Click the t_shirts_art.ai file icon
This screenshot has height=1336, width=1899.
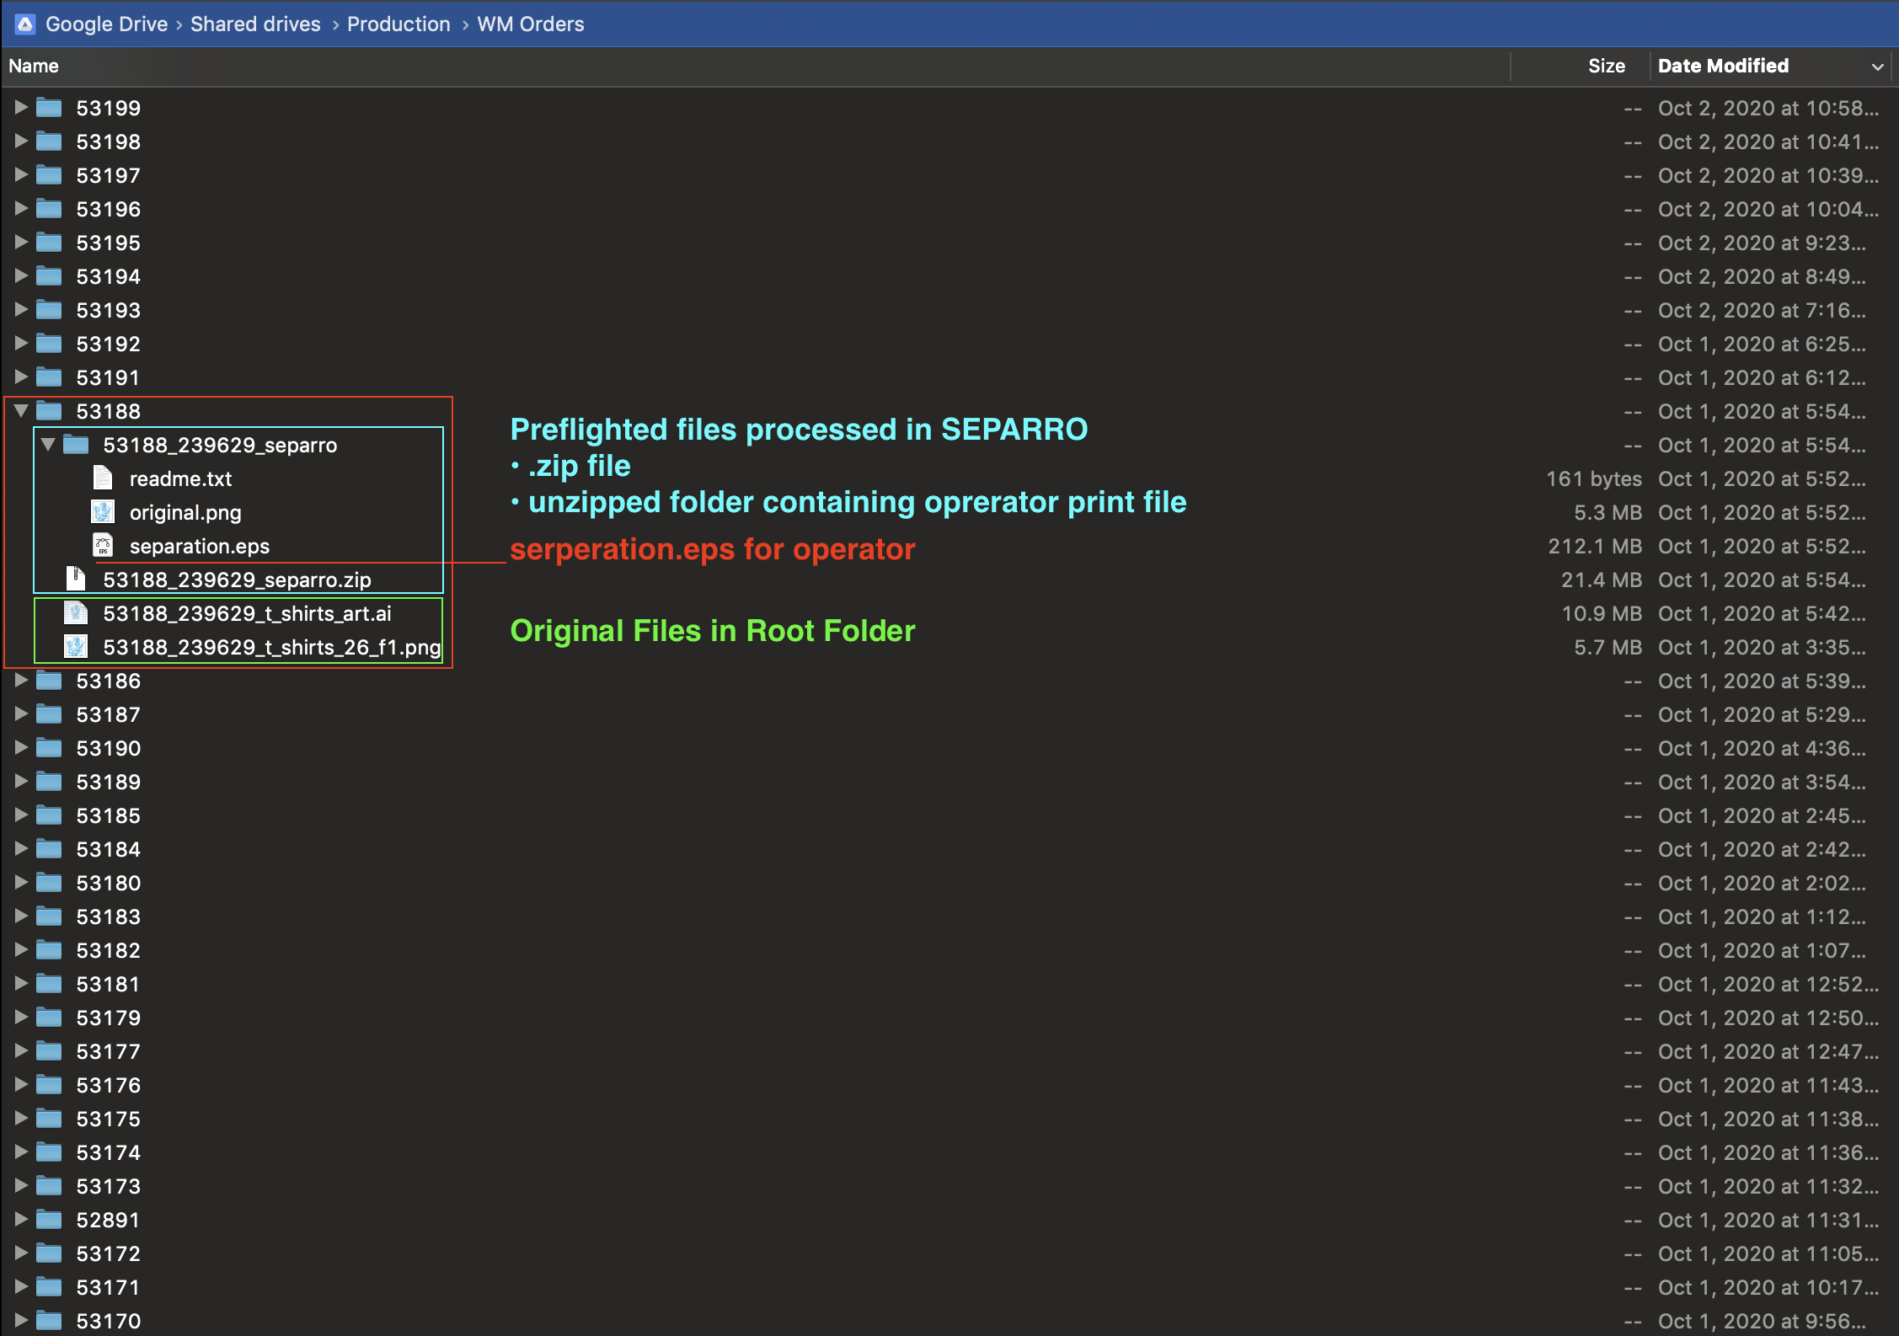76,613
